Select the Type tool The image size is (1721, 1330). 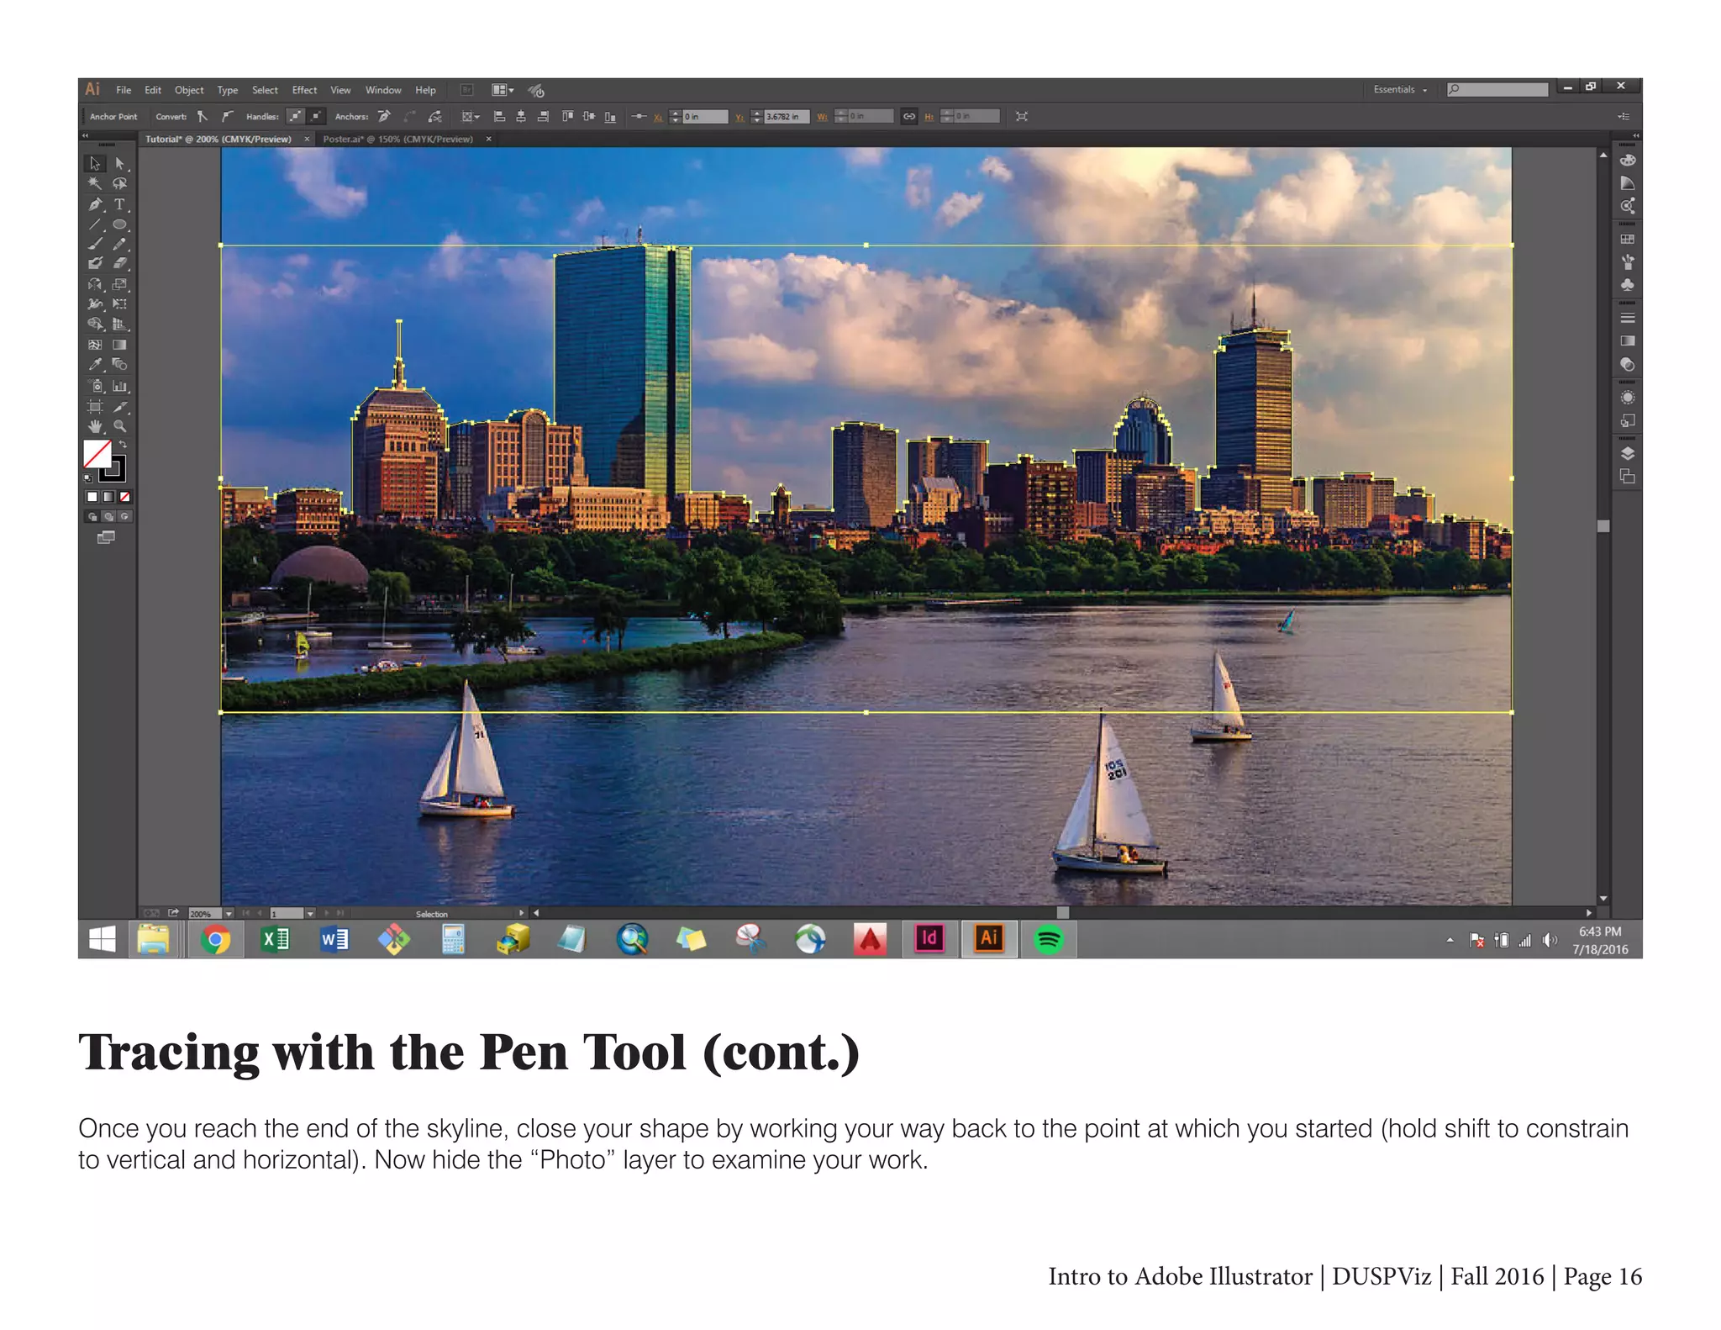120,204
